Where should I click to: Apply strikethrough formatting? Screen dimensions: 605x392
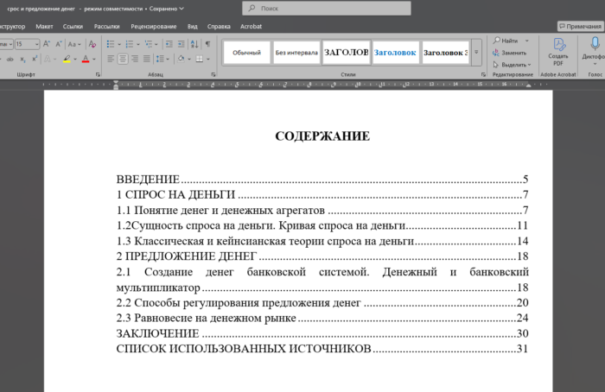[x=10, y=59]
